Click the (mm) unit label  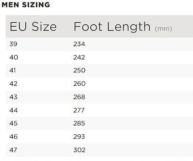tap(163, 29)
